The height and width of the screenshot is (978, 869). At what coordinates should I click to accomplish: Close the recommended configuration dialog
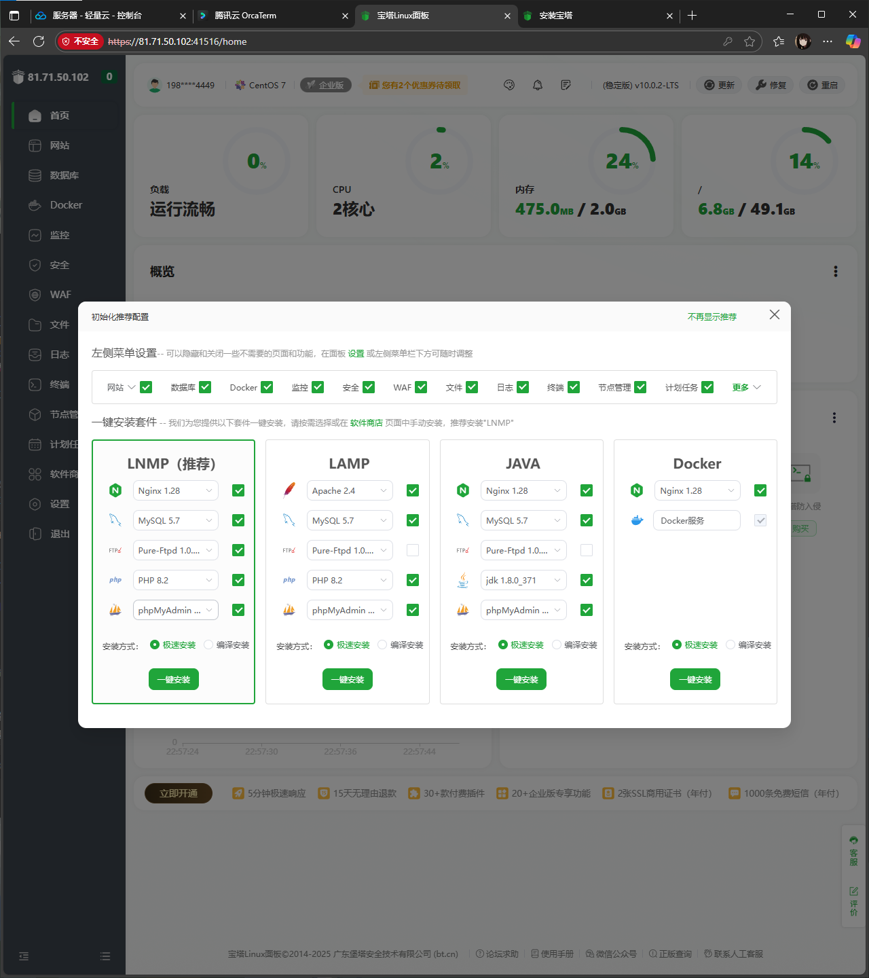(x=775, y=314)
